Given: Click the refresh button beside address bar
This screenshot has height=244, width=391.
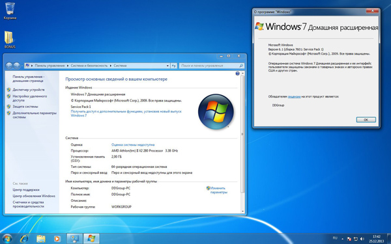Looking at the screenshot, I should [174, 66].
